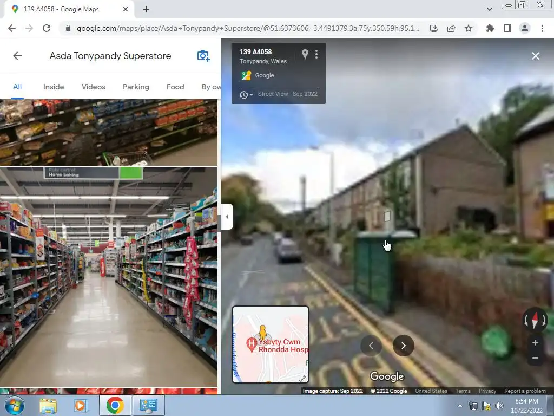This screenshot has width=554, height=416.
Task: Open the minimap with Pegman
Action: tap(271, 344)
